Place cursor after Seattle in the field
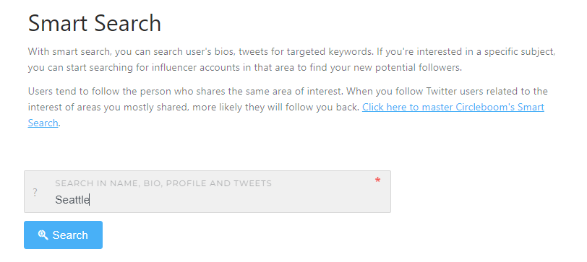This screenshot has width=587, height=262. pos(90,200)
